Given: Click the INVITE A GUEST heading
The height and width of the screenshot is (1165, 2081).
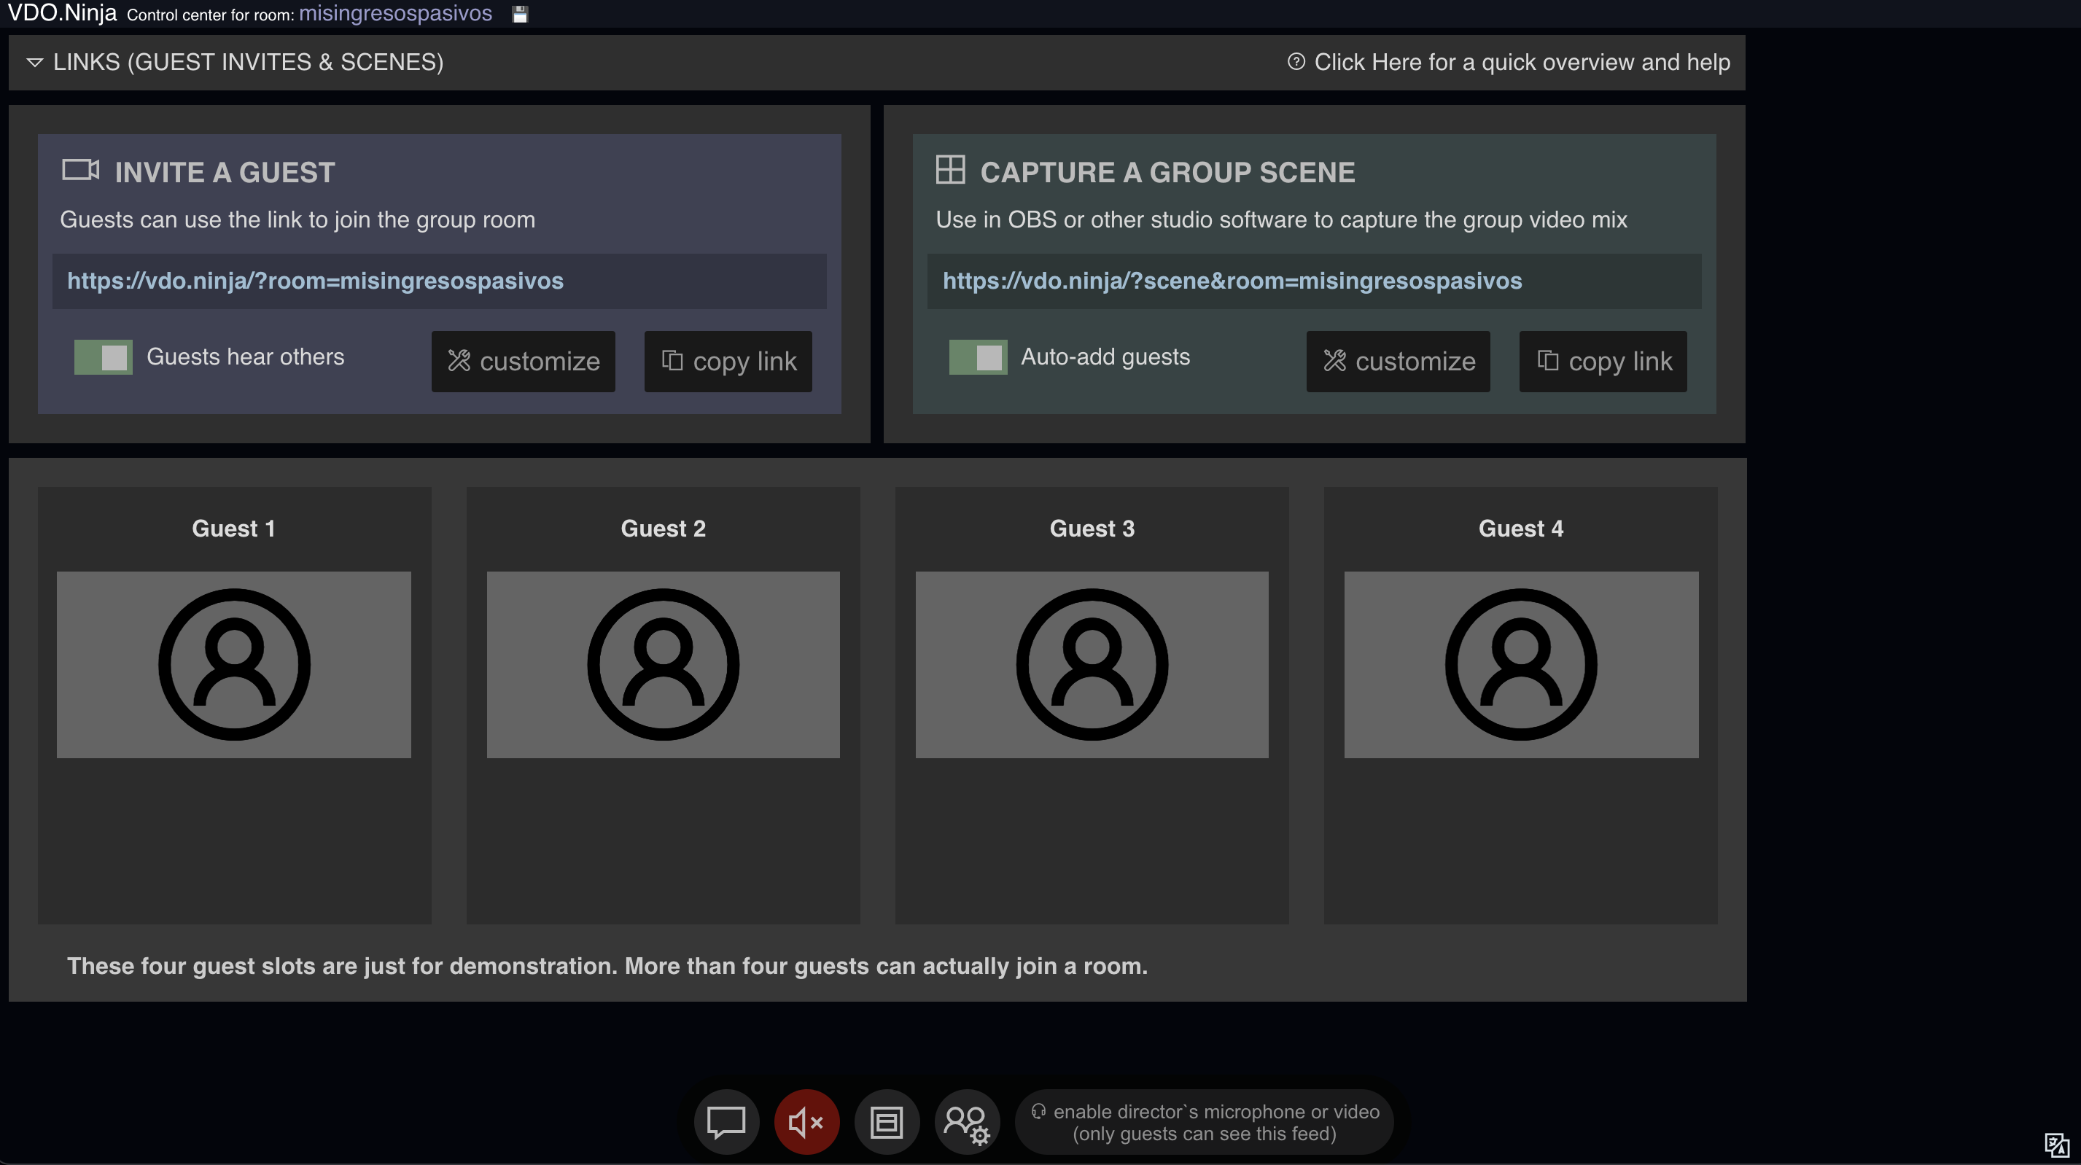Looking at the screenshot, I should click(x=225, y=172).
